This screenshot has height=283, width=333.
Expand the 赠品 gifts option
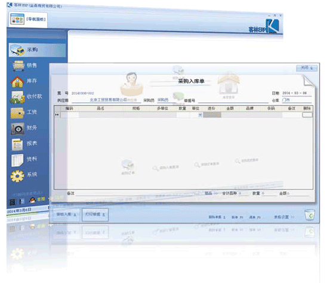coord(211,193)
